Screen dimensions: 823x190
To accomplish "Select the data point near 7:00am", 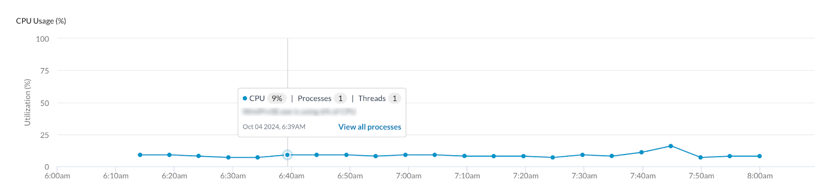I will click(x=405, y=155).
